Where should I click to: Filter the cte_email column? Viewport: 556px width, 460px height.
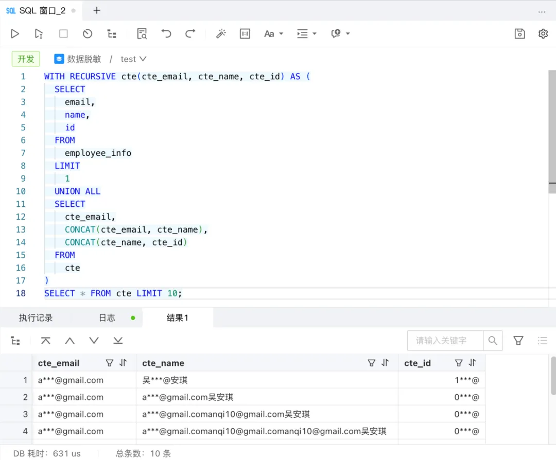click(x=110, y=363)
